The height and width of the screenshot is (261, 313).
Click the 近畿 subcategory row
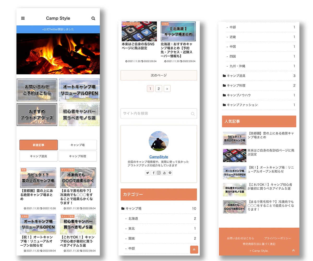(x=261, y=37)
